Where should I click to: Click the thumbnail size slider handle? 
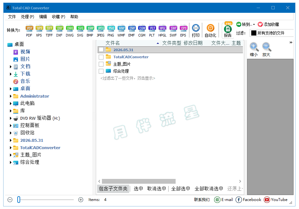19,200
